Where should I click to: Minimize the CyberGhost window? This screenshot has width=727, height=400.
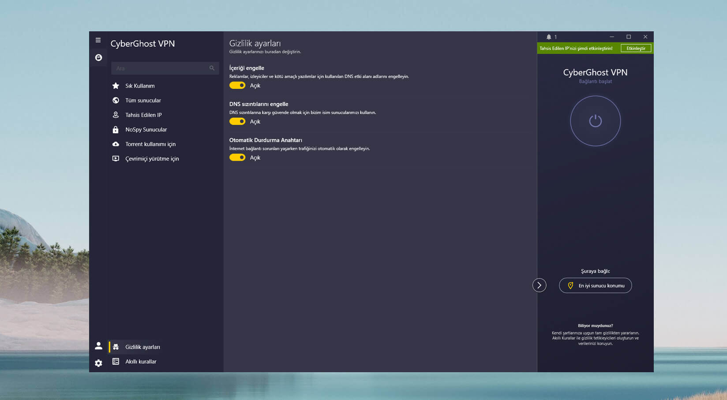pos(612,37)
